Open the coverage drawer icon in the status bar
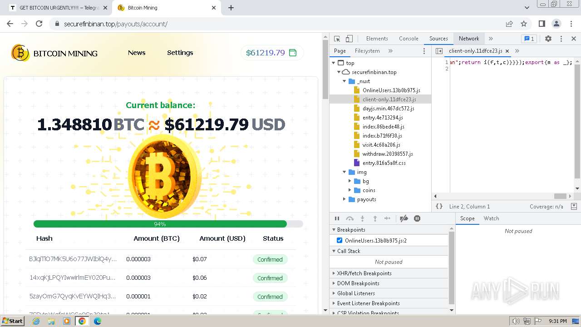The width and height of the screenshot is (581, 327). point(574,206)
